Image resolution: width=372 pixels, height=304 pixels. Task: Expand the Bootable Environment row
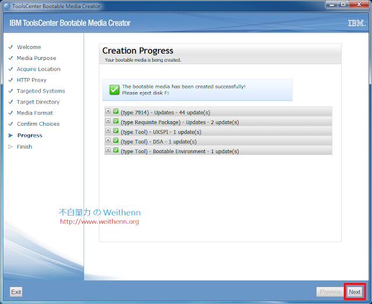pos(108,150)
